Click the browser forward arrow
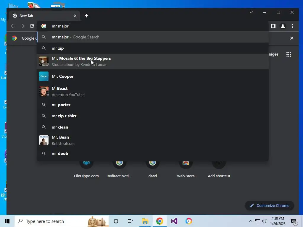Screen dimensions: 303x227 click(x=22, y=26)
